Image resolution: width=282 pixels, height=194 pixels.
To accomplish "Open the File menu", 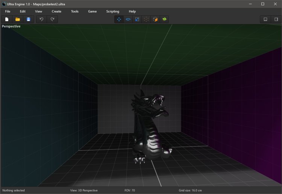I will point(8,11).
